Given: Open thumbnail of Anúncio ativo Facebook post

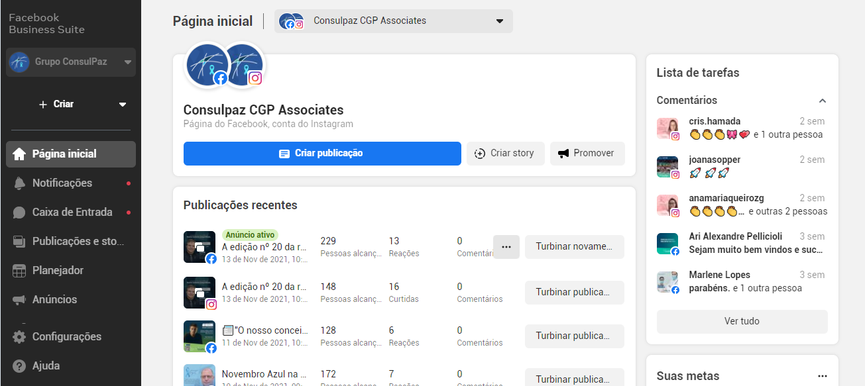Looking at the screenshot, I should [x=200, y=247].
